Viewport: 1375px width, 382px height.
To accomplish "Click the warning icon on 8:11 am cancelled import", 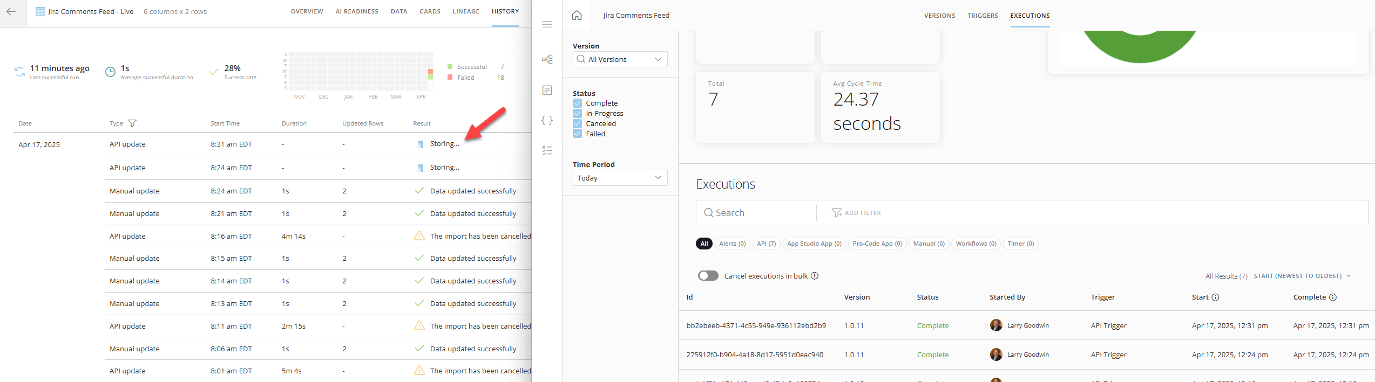I will (419, 326).
